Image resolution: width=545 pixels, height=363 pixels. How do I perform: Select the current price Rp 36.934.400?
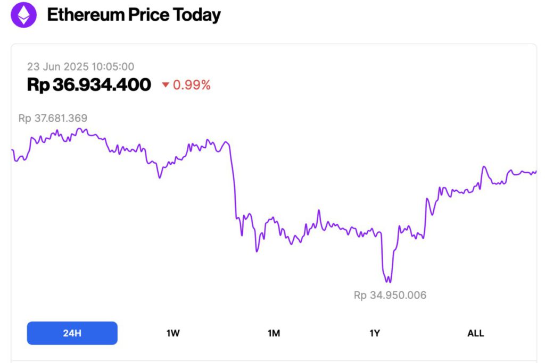tap(89, 85)
